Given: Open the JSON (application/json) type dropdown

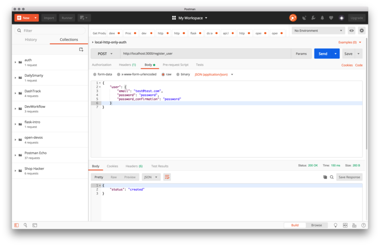Looking at the screenshot, I should point(214,74).
